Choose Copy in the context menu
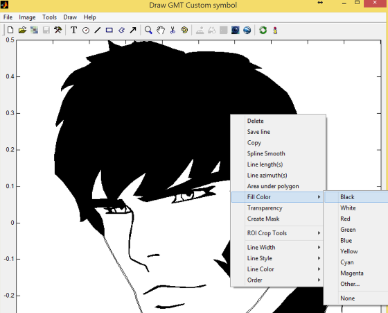388x313 pixels. coord(278,143)
